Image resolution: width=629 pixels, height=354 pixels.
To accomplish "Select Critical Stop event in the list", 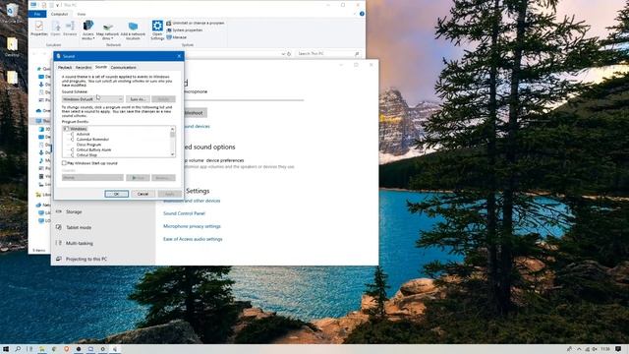I will (x=86, y=155).
